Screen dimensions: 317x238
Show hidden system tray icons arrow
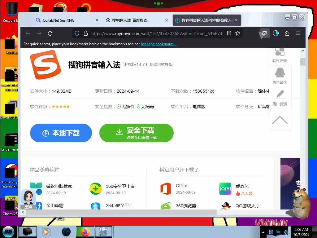coord(263,232)
